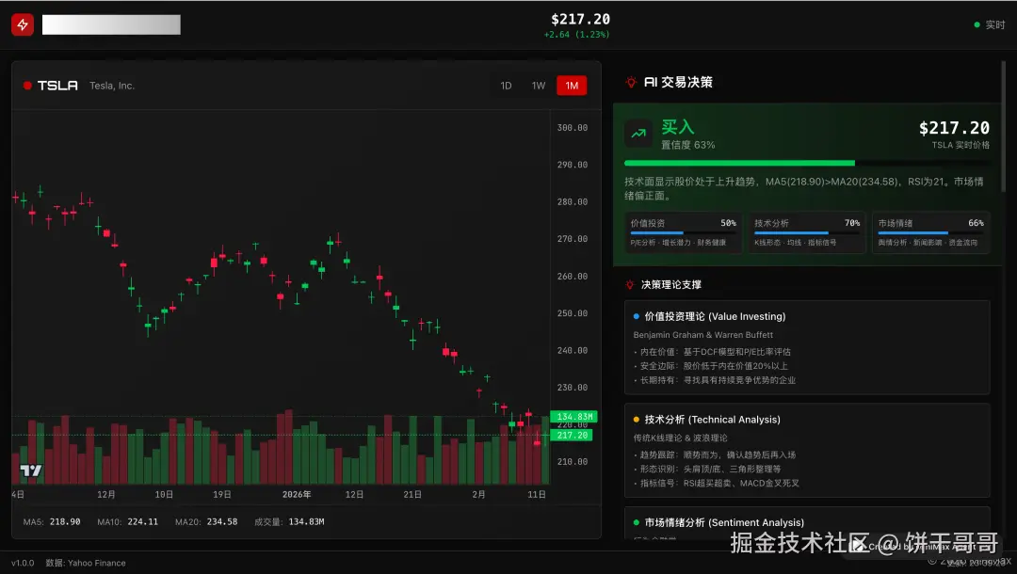
Task: Click the TradingView logo on chart
Action: (x=30, y=470)
